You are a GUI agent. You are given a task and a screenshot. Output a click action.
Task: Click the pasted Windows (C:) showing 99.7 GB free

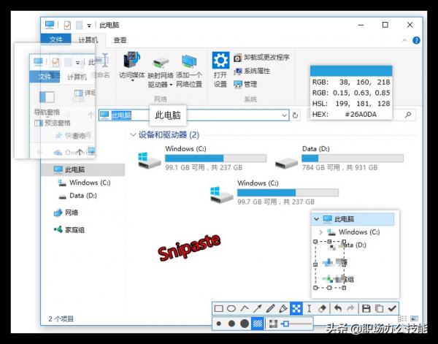(x=274, y=193)
